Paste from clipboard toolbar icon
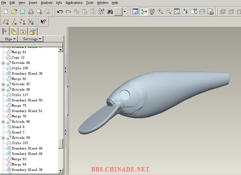 pyautogui.click(x=85, y=12)
